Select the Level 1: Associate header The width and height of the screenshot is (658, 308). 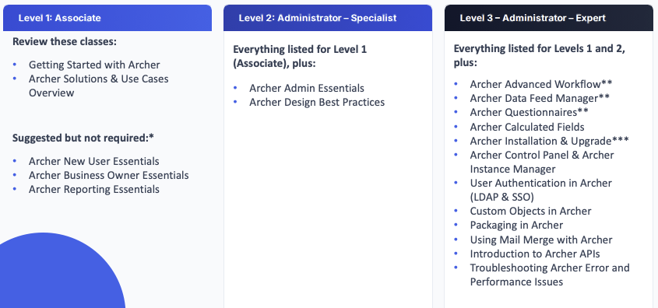point(107,18)
